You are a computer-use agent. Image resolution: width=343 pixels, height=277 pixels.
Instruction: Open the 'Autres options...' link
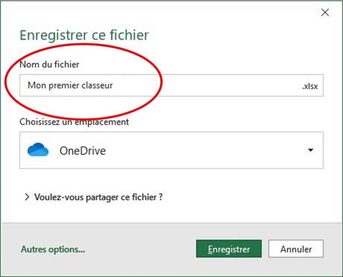tap(53, 249)
